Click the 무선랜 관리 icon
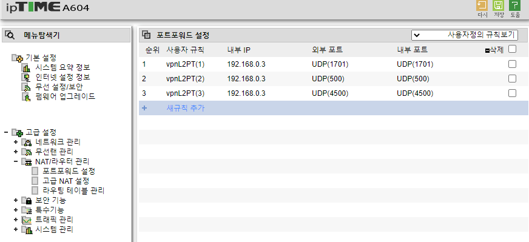 pyautogui.click(x=27, y=152)
